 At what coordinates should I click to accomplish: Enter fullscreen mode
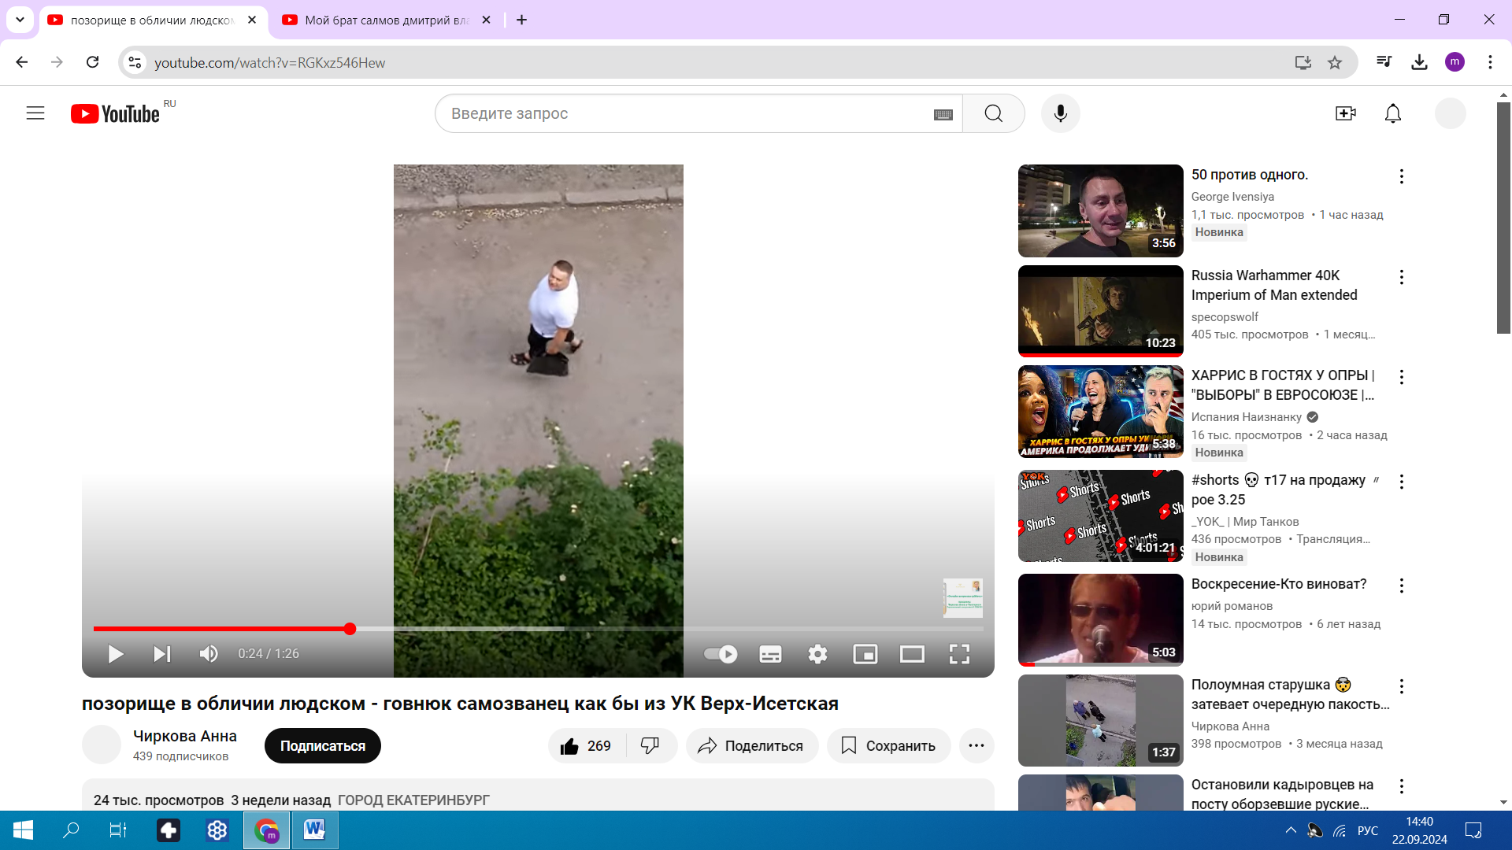pyautogui.click(x=959, y=654)
